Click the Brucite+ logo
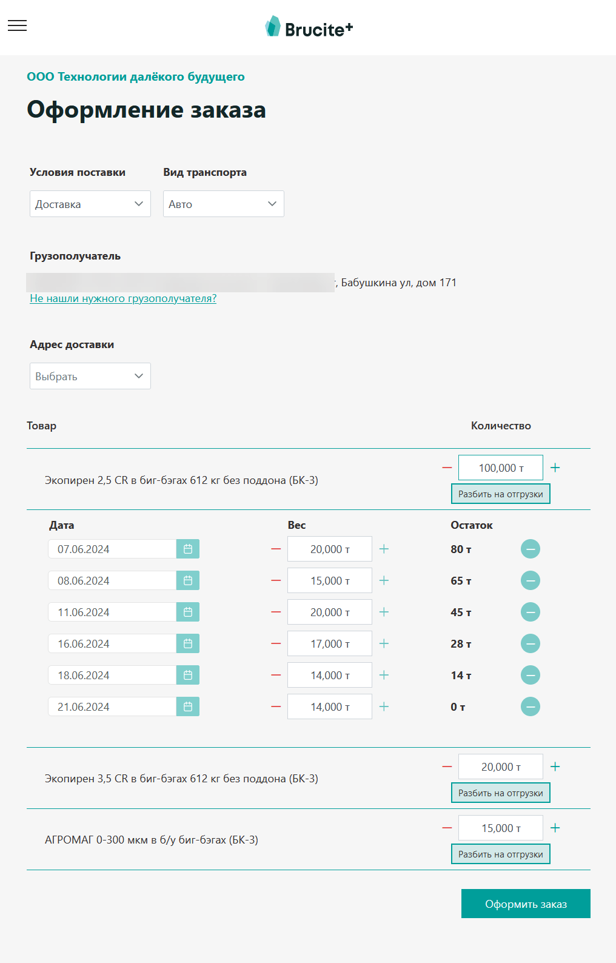Viewport: 616px width, 963px height. pos(309,28)
